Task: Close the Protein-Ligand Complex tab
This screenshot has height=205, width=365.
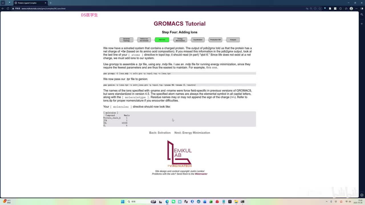Action: (x=45, y=3)
